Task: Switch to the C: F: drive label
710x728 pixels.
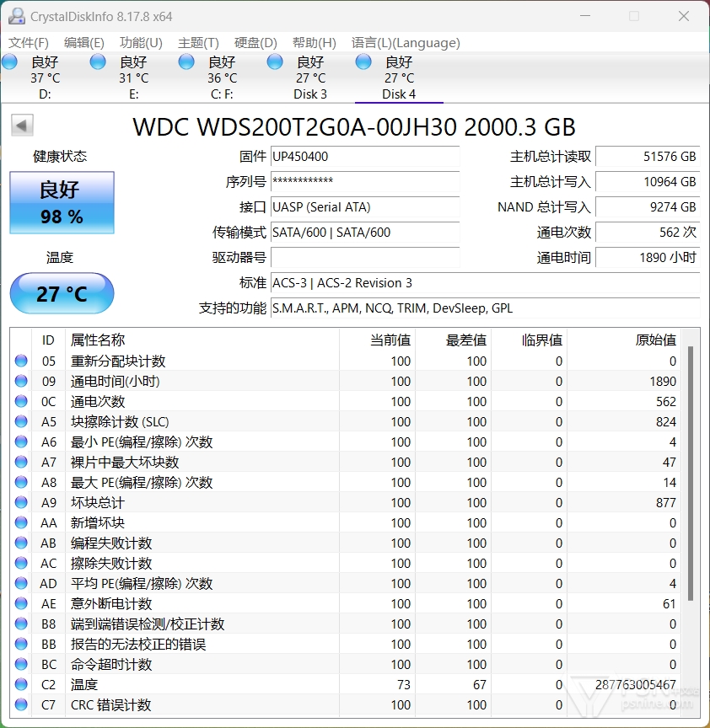Action: click(x=222, y=94)
